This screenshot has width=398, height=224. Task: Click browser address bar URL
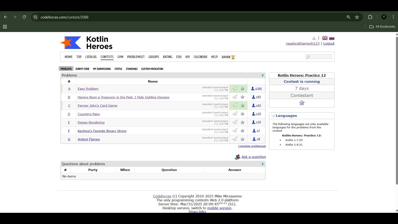pyautogui.click(x=64, y=17)
